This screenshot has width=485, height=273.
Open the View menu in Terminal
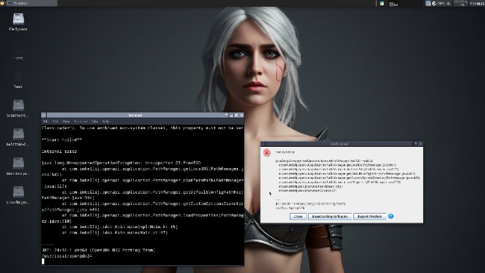[x=66, y=122]
